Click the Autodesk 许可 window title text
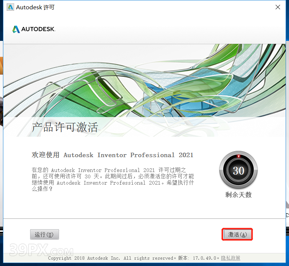This screenshot has height=266, width=289. (x=35, y=7)
